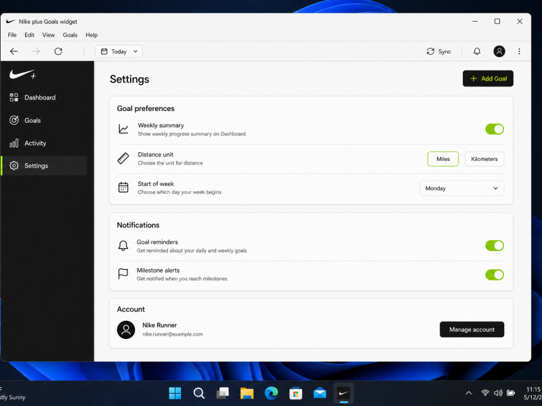Screen dimensions: 542x406
Task: Open Mail app from taskbar
Action: (320, 393)
